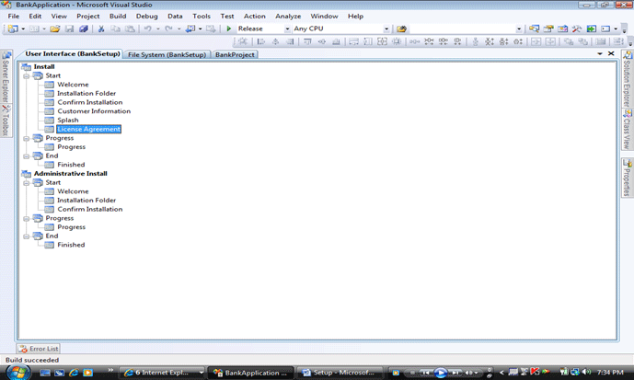The height and width of the screenshot is (380, 634).
Task: Open the Solution Explorer side tab
Action: [x=628, y=79]
